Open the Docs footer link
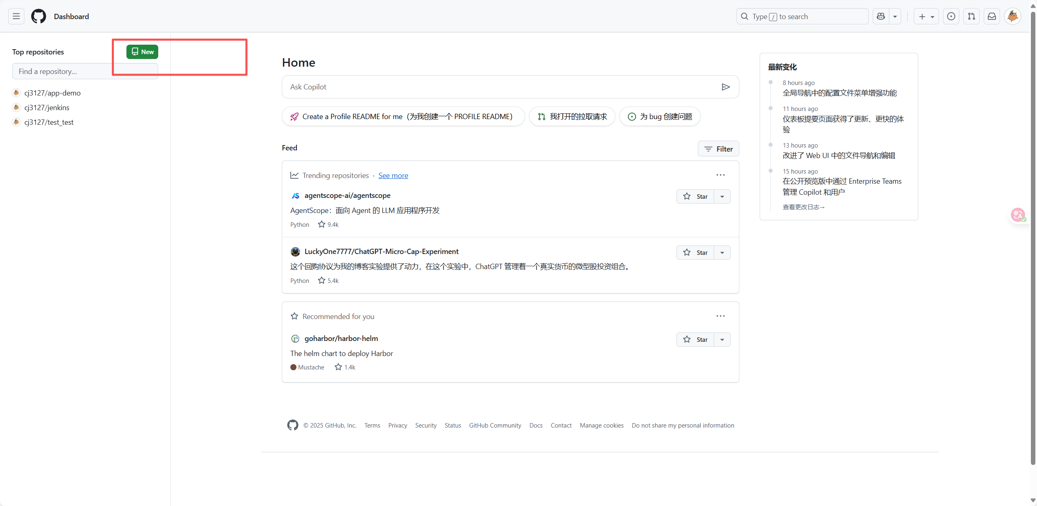 536,426
